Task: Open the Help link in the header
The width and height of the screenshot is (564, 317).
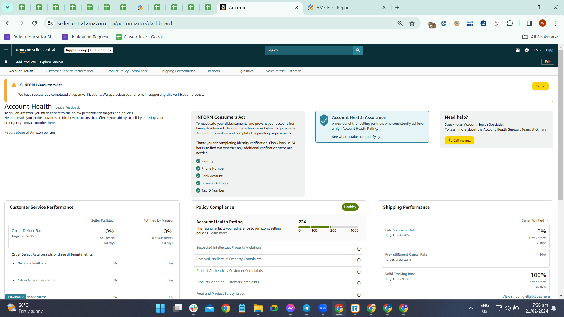Action: tap(550, 50)
